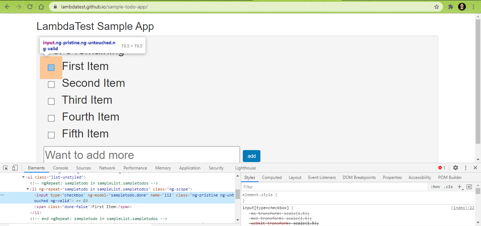Open the (index):22 source link
Image resolution: width=481 pixels, height=226 pixels.
click(x=462, y=208)
